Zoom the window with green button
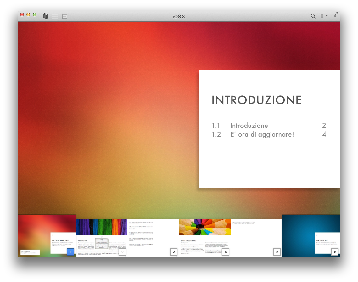Image resolution: width=358 pixels, height=282 pixels. point(35,14)
